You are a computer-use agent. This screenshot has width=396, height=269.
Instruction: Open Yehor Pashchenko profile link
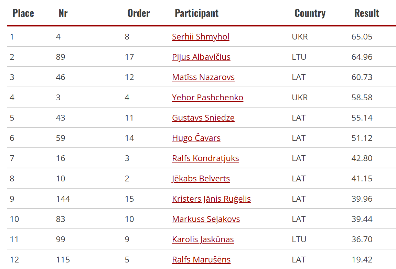click(x=207, y=97)
